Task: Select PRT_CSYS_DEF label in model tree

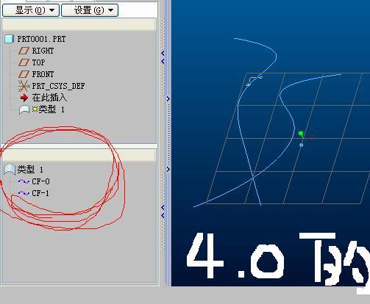Action: [58, 86]
